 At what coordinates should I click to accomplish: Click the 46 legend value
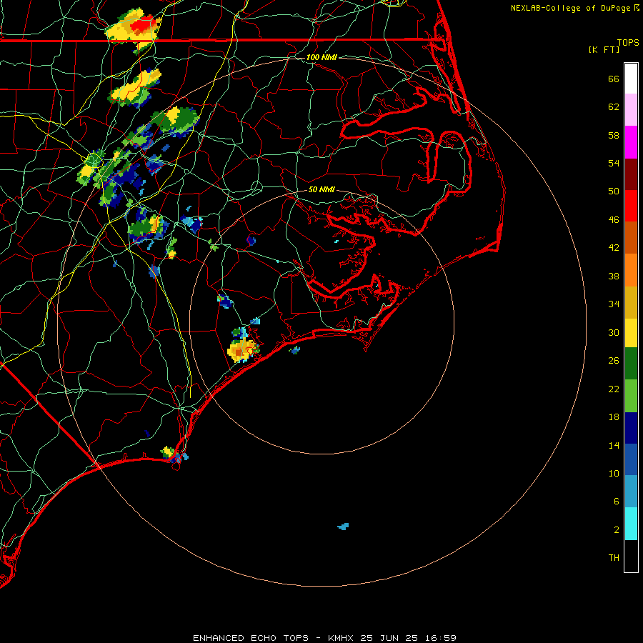pyautogui.click(x=614, y=220)
